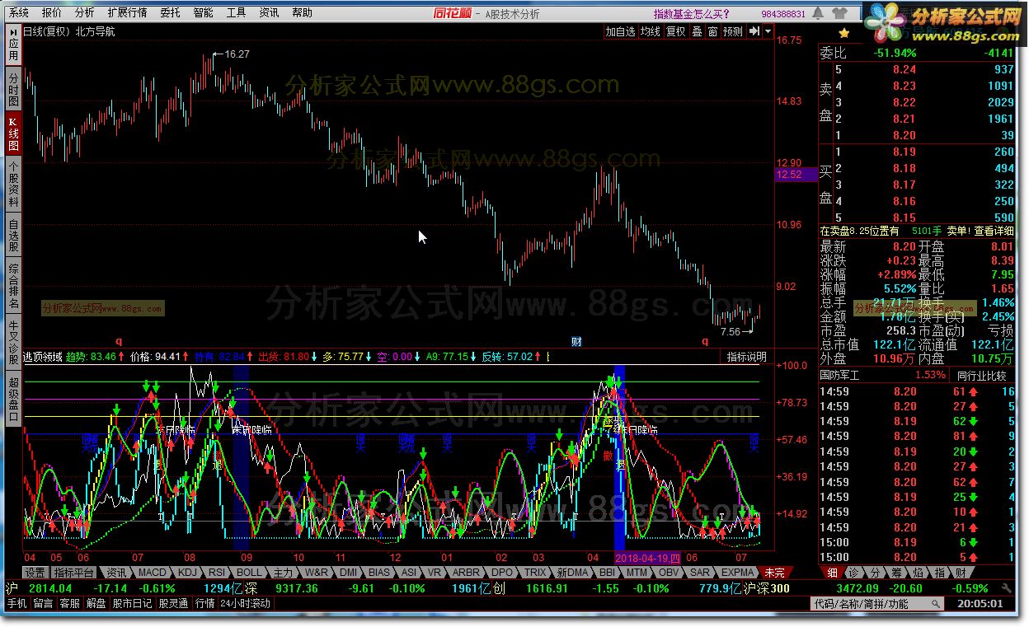Select the BIAS indicator tab

point(379,572)
